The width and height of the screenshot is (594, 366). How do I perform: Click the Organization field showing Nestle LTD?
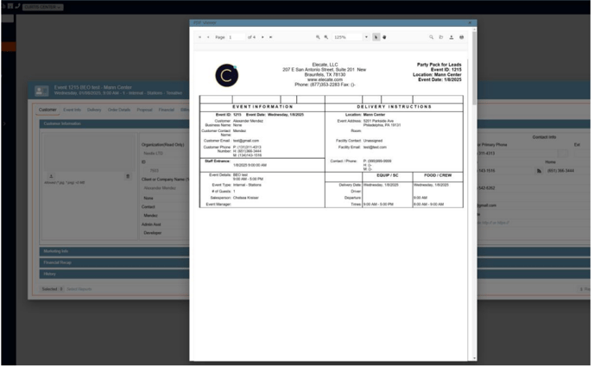click(166, 154)
